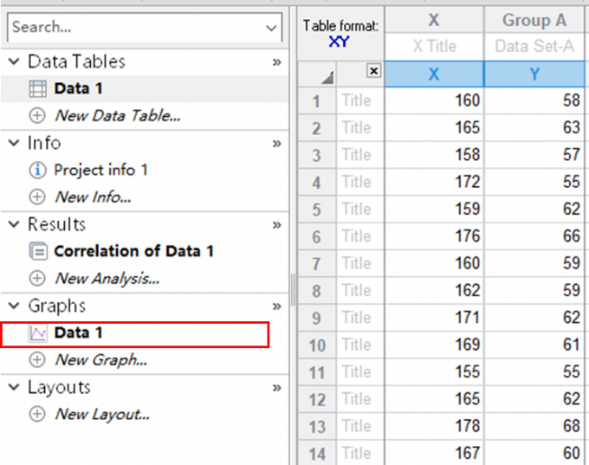Screen dimensions: 589x465
Task: Open Graphs section double-chevron menu
Action: coord(277,307)
